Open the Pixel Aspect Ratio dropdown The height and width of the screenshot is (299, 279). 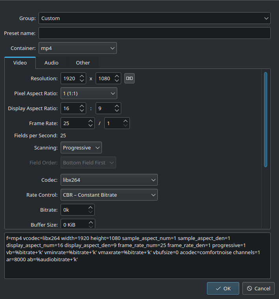pos(89,93)
